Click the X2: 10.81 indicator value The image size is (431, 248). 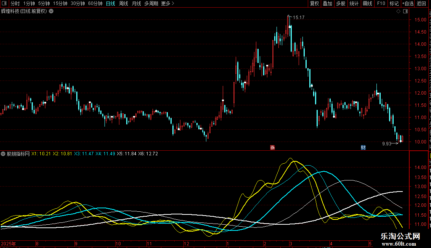(63, 154)
